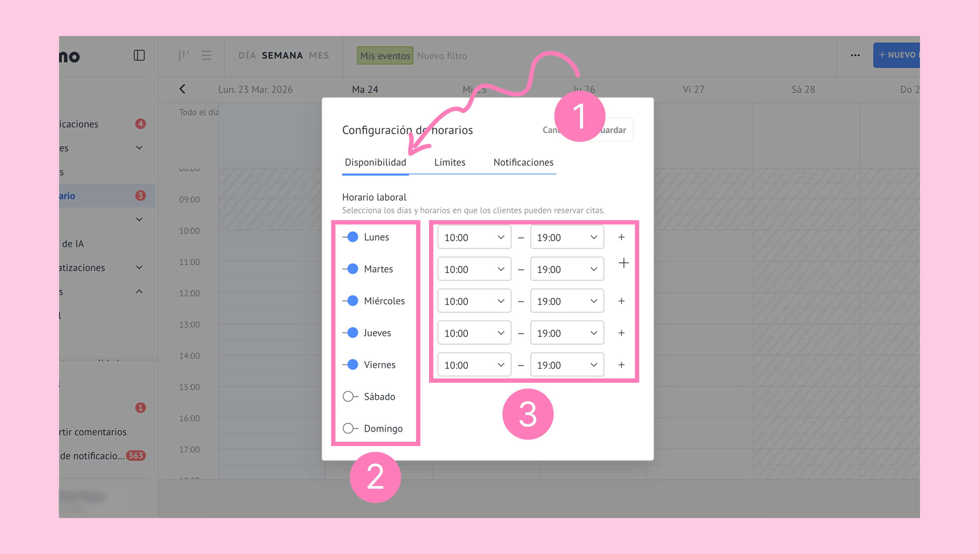Viewport: 979px width, 554px height.
Task: Open Lunes start time dropdown
Action: click(474, 237)
